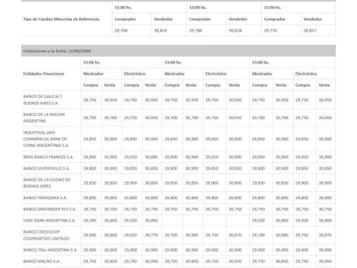Select reference Comprador value 29,770
This screenshot has width=357, height=268.
[x=270, y=30]
